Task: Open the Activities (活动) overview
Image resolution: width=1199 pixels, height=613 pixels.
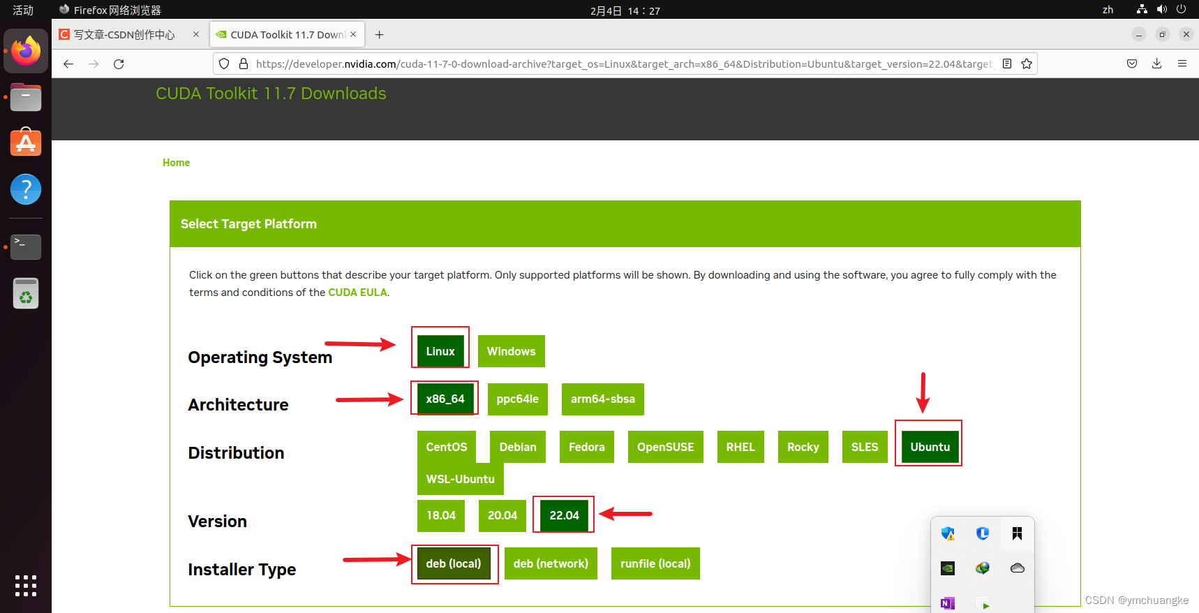Action: click(23, 10)
